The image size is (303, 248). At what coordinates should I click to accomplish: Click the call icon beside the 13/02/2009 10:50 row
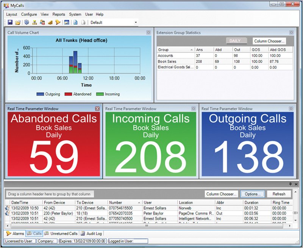pyautogui.click(x=7, y=208)
